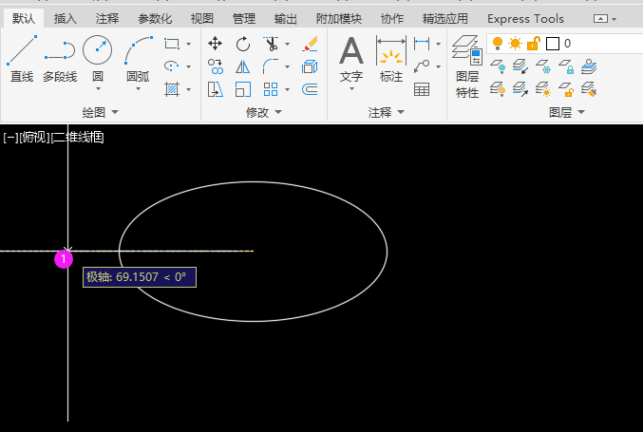Click the 文字 (Text) large A icon
Viewport: 643px width, 432px height.
click(x=351, y=50)
